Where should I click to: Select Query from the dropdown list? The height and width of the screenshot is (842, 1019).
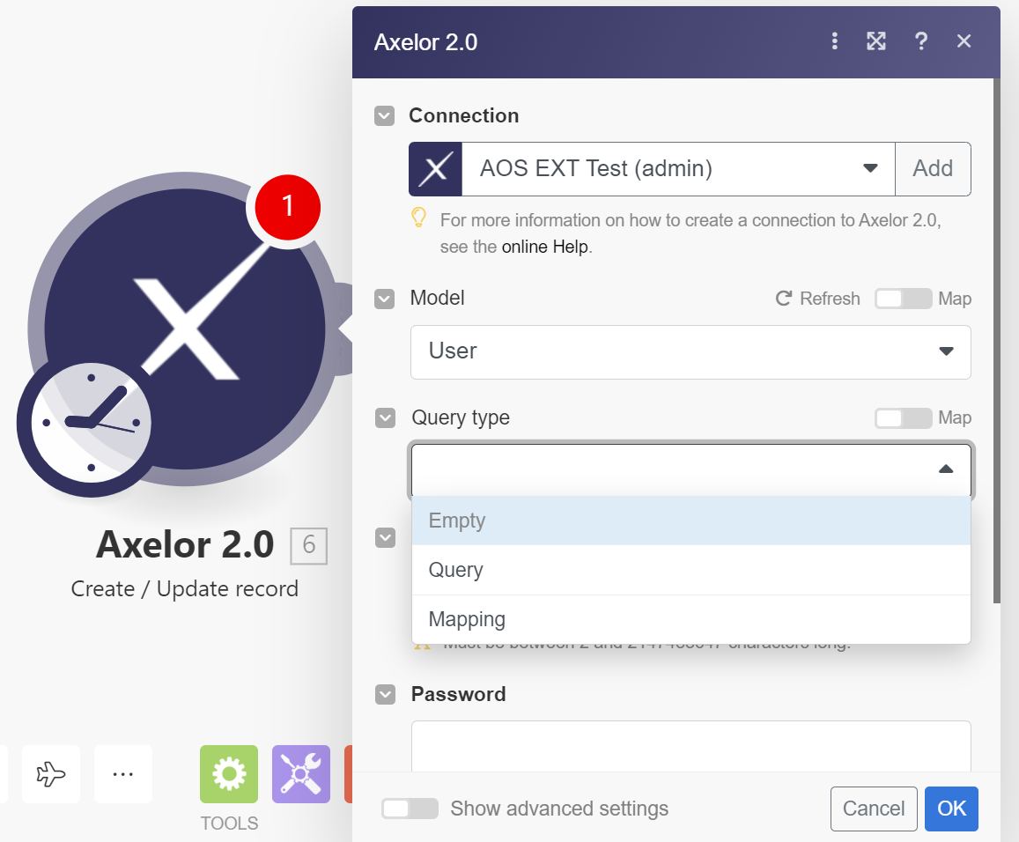[455, 570]
